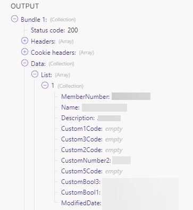Collapse item 1 collection

click(x=45, y=85)
